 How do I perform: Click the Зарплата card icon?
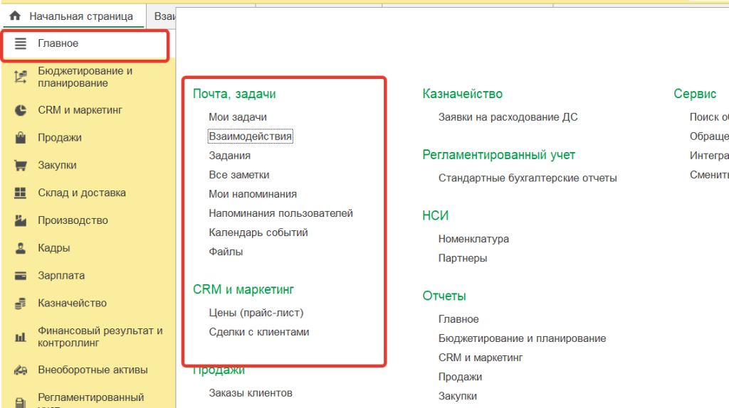21,276
